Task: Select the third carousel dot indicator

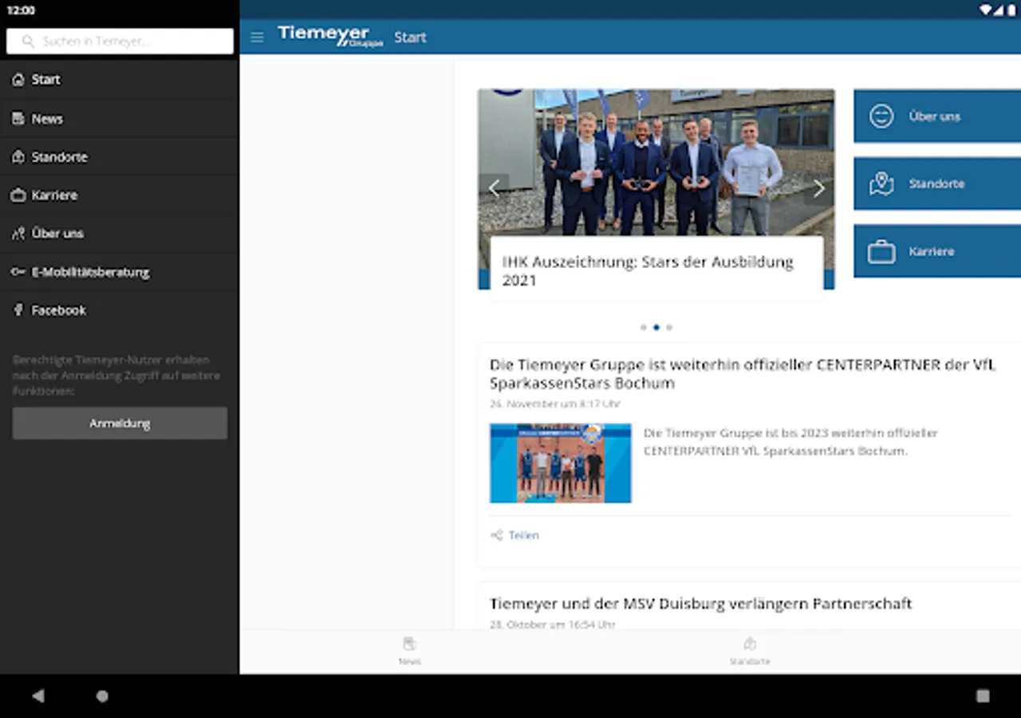Action: tap(669, 327)
